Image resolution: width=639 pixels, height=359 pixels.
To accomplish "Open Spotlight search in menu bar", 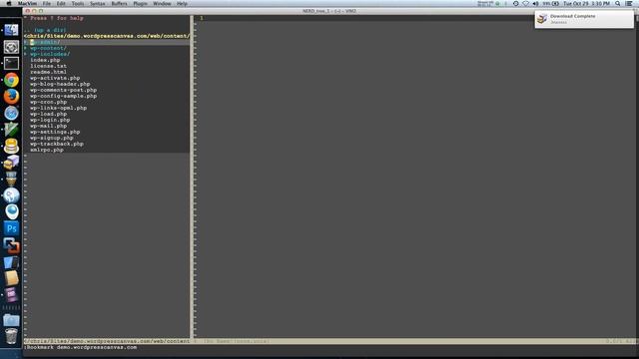I will click(618, 3).
